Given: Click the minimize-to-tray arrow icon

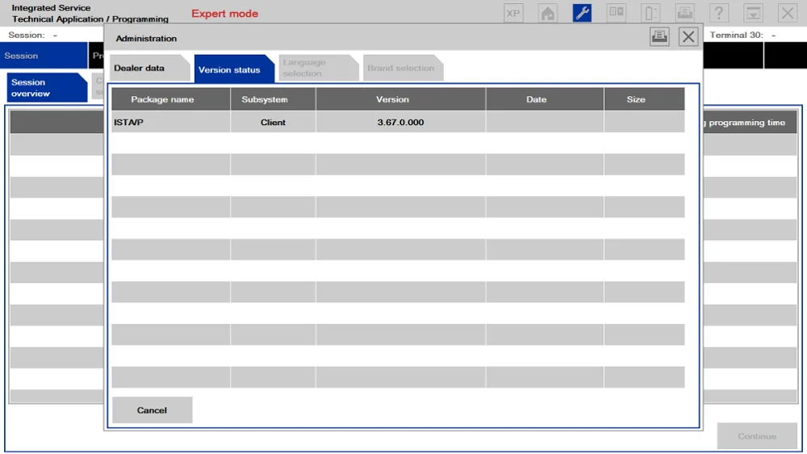Looking at the screenshot, I should tap(754, 14).
